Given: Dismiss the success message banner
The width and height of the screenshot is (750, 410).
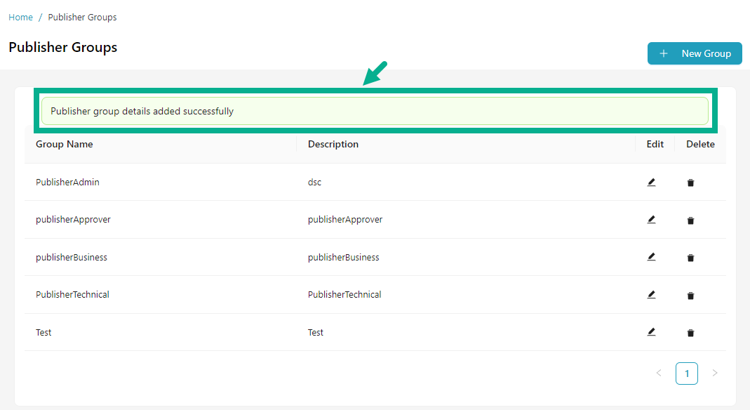Looking at the screenshot, I should [x=375, y=110].
